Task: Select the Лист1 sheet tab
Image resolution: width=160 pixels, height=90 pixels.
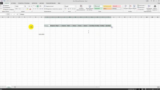Action: pos(9,87)
